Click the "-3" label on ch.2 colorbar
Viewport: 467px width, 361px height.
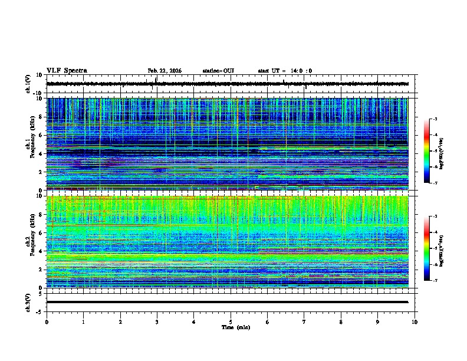pyautogui.click(x=435, y=216)
